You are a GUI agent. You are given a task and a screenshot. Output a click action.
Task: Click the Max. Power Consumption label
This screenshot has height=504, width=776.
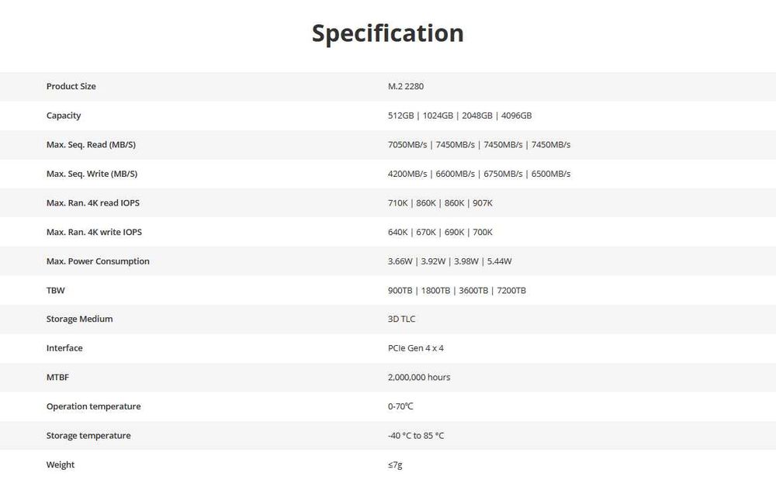[x=98, y=261]
